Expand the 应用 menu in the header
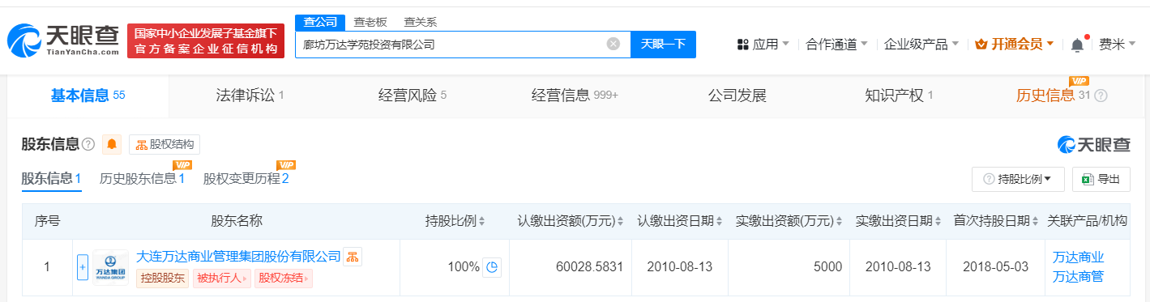 [763, 44]
